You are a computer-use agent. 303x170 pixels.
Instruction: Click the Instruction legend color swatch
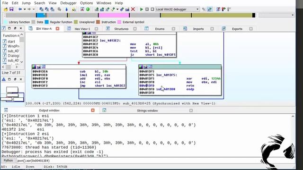98,22
